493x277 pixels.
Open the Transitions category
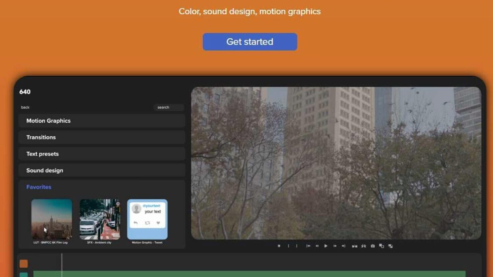pos(102,137)
